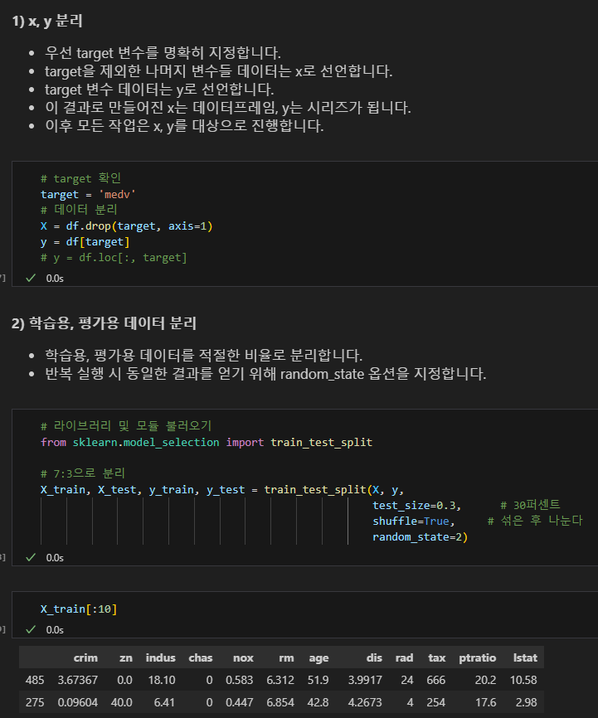The height and width of the screenshot is (718, 598).
Task: Click the shuffle=True argument
Action: point(413,522)
